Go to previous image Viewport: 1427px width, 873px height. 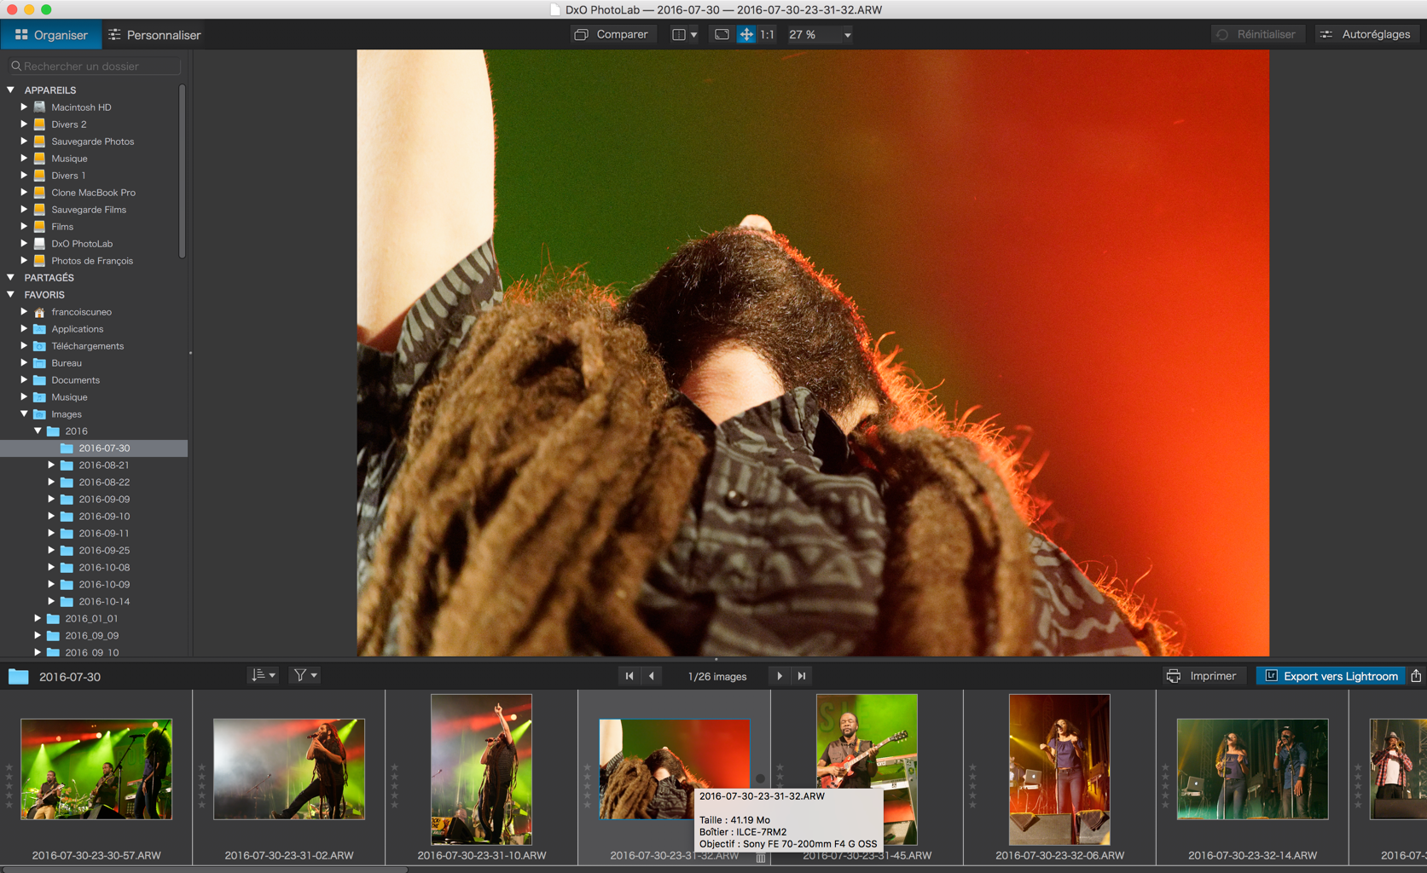652,676
